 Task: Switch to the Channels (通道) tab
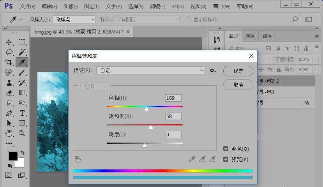(x=250, y=36)
